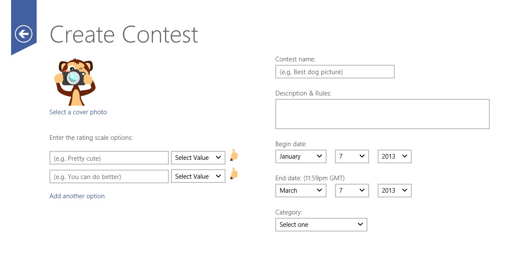Open first rating Select Value dropdown
The height and width of the screenshot is (272, 523).
(198, 158)
